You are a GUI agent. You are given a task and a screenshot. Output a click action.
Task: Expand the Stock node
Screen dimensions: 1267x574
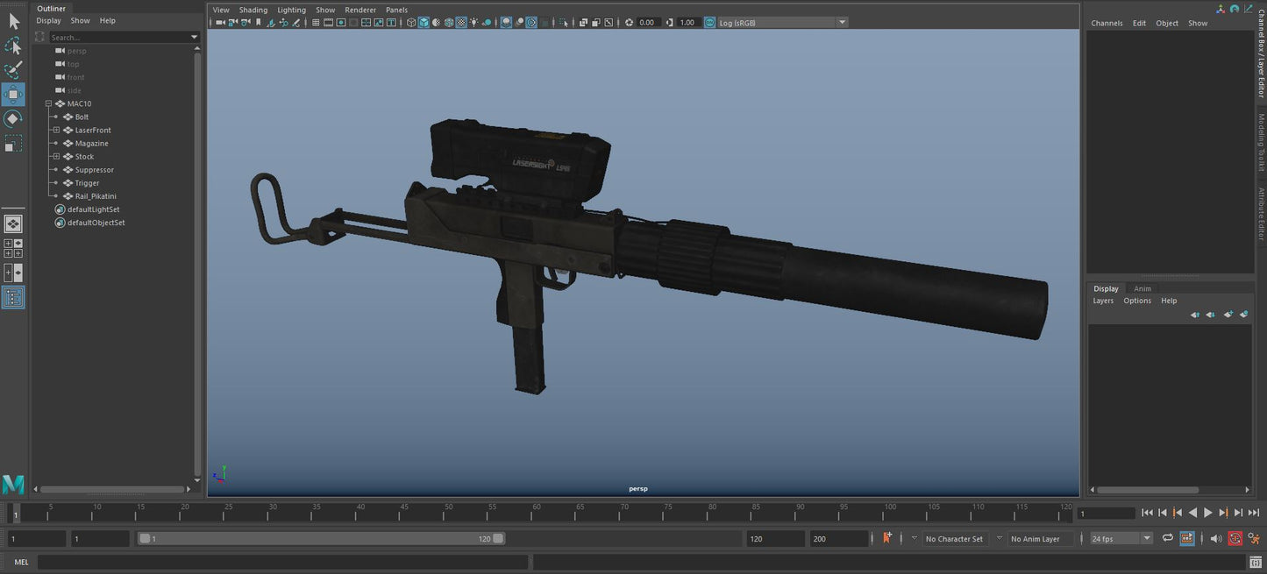[x=56, y=157]
